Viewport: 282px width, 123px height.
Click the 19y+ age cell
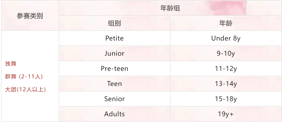pyautogui.click(x=226, y=114)
